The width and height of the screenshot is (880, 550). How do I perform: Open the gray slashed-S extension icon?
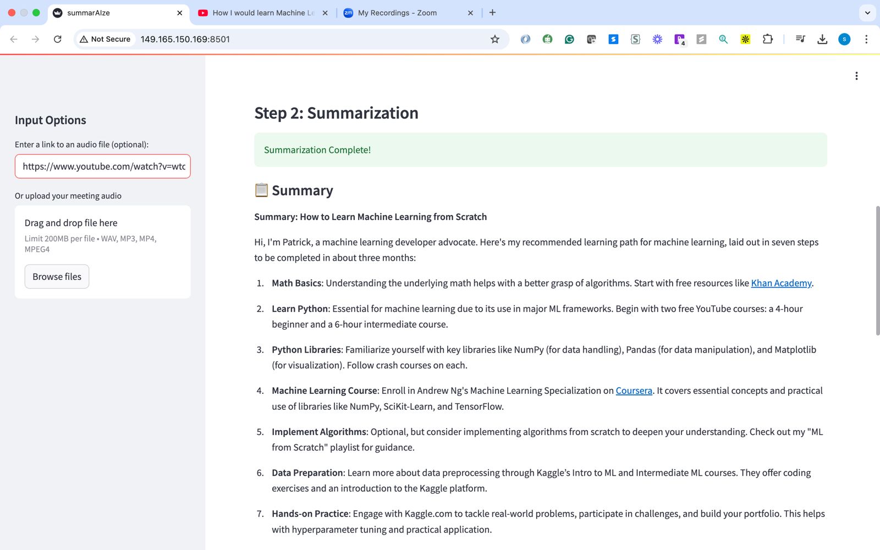701,39
